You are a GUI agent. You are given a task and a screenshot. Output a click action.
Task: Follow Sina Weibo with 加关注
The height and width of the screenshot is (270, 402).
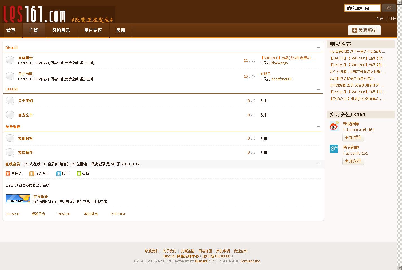coord(353,137)
